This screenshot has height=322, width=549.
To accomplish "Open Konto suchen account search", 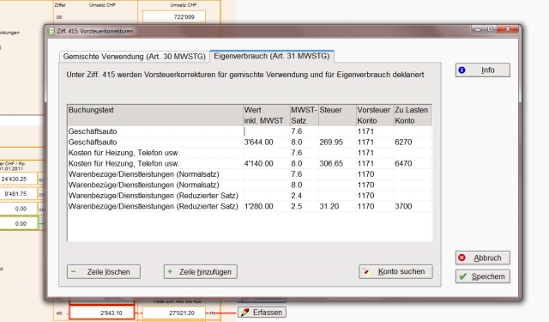I will (395, 271).
